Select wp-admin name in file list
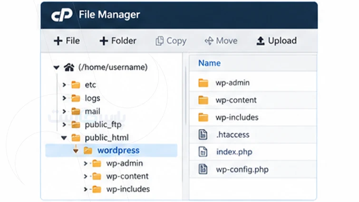Image resolution: width=359 pixels, height=202 pixels. [x=233, y=83]
